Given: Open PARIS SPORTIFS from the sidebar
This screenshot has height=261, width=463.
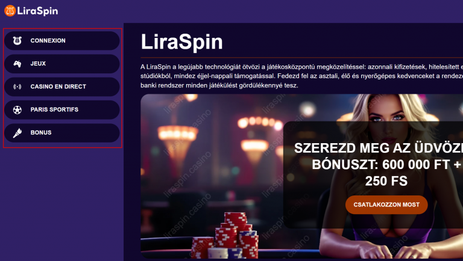Looking at the screenshot, I should pyautogui.click(x=61, y=109).
